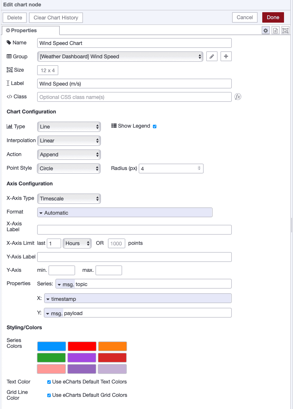Click the Y-Axis Label input field
Screen dimensions: 293x409
coord(134,257)
